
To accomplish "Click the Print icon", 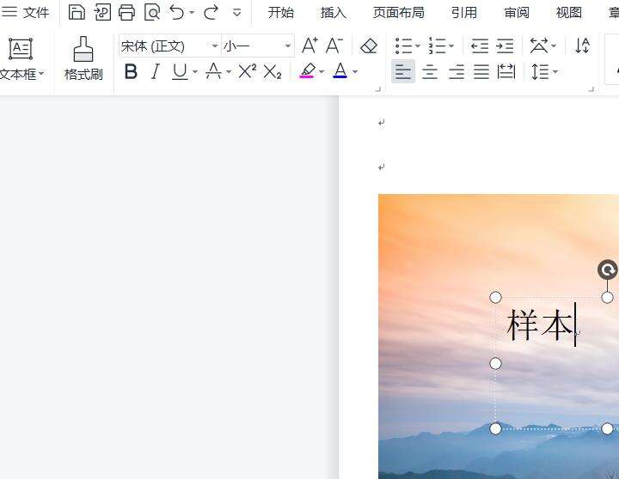I will tap(126, 12).
